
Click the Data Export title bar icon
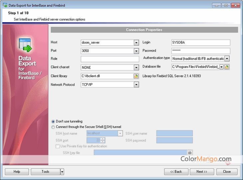[5, 5]
